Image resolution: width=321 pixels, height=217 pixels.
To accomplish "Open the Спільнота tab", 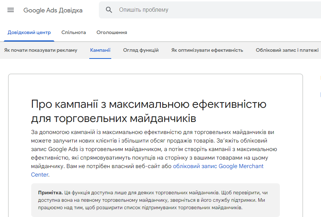I will coord(73,32).
